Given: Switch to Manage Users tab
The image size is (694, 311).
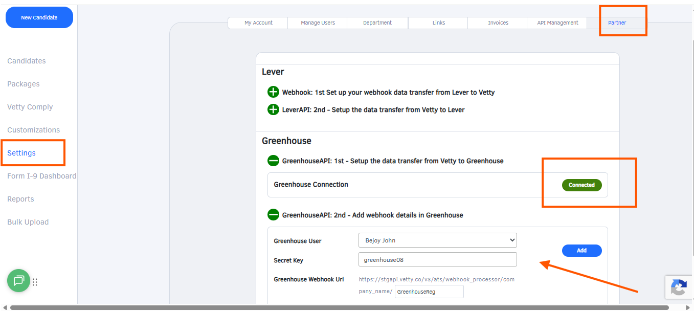Looking at the screenshot, I should [318, 23].
